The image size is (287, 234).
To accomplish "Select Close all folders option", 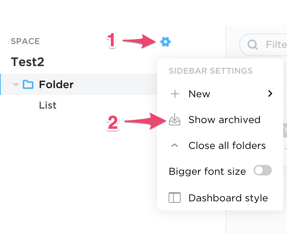I will pos(220,145).
